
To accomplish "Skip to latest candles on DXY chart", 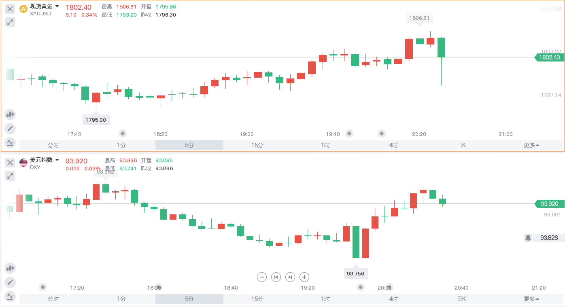I will pyautogui.click(x=290, y=277).
